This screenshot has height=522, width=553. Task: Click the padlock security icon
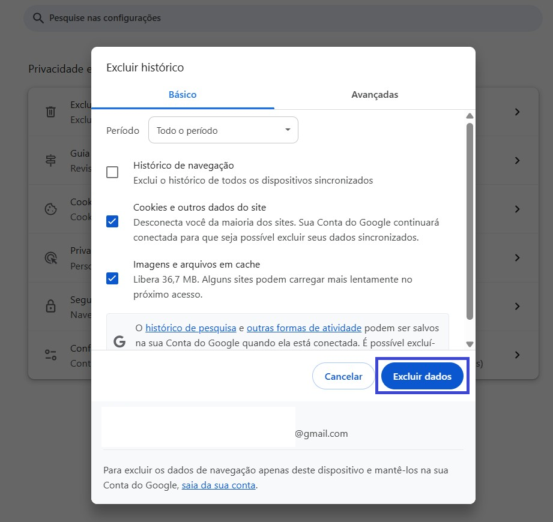51,306
